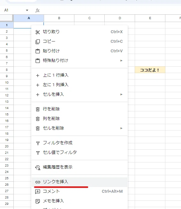This screenshot has width=181, height=209.
Task: Click the comment icon beside コメント
Action: point(38,191)
